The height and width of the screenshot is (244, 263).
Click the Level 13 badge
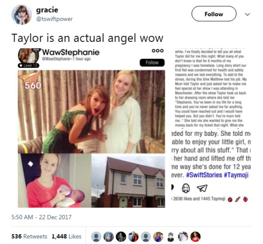tap(28, 65)
